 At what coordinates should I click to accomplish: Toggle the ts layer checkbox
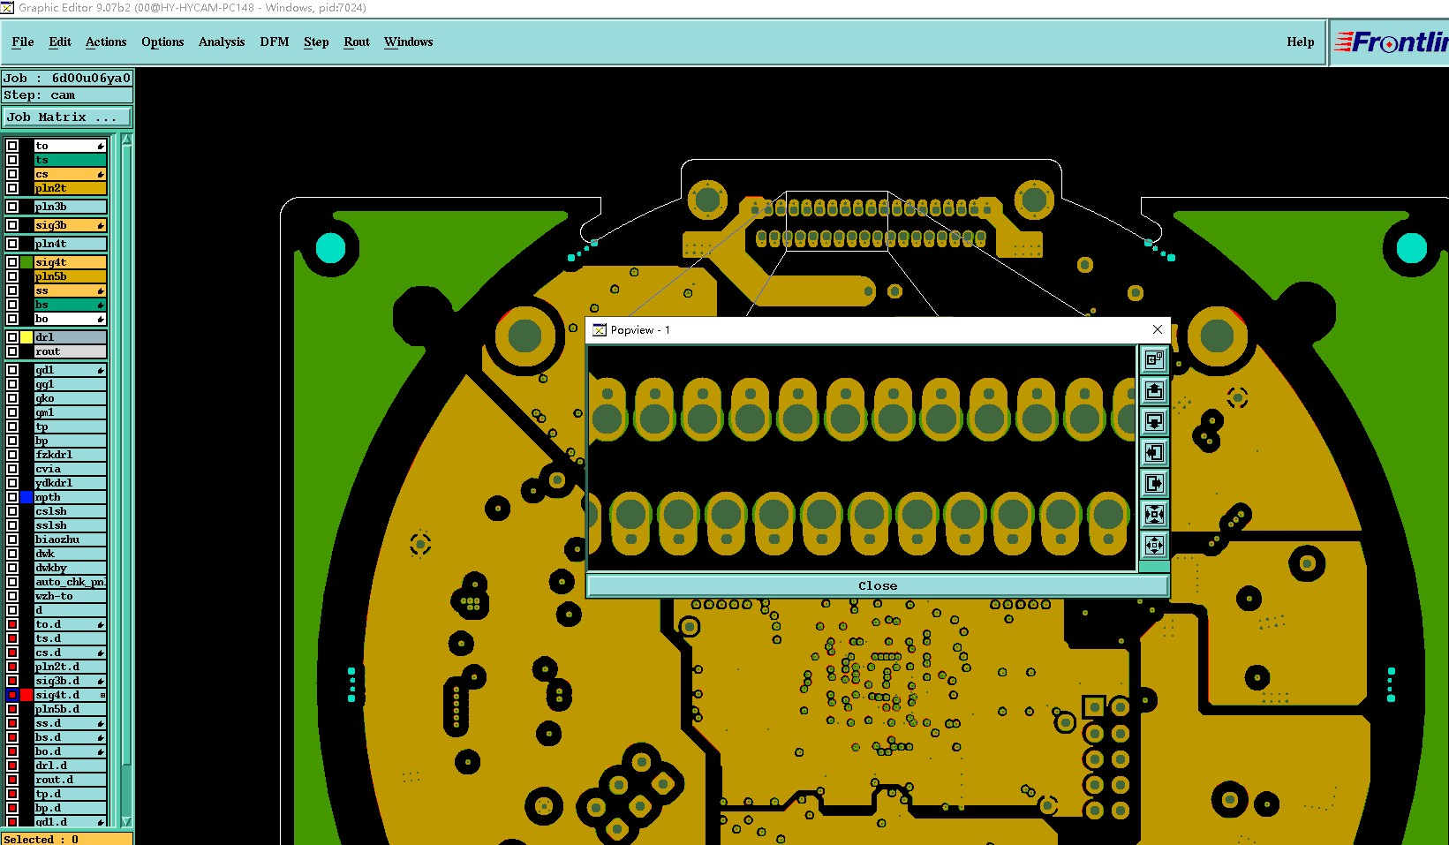tap(12, 160)
